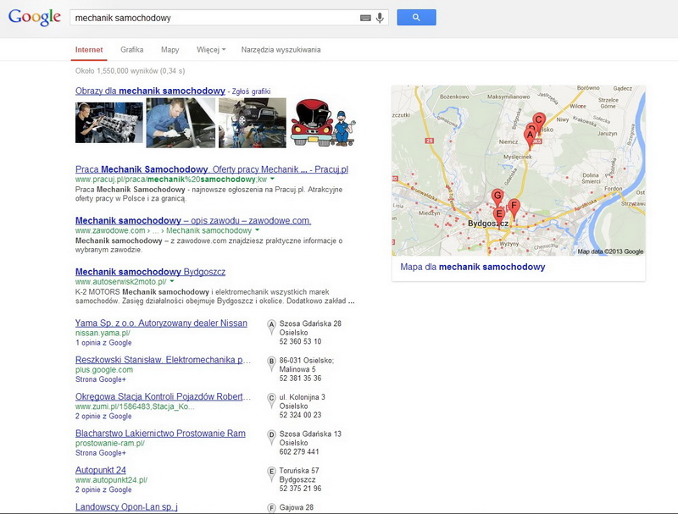Open Yama Sp. z o.o. Nissan dealer link
This screenshot has height=514, width=678.
click(161, 323)
